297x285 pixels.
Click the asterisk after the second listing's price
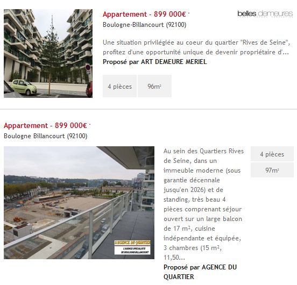90,124
